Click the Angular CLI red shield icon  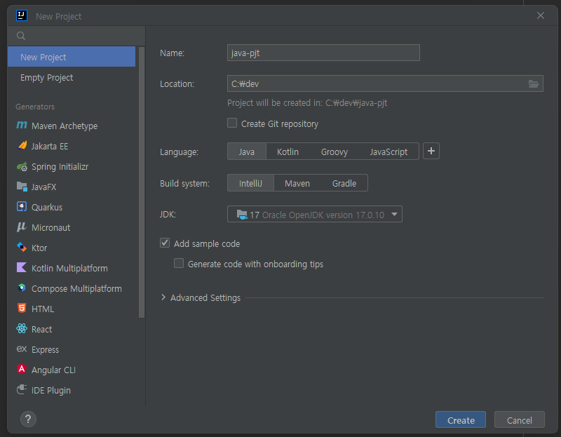coord(22,369)
